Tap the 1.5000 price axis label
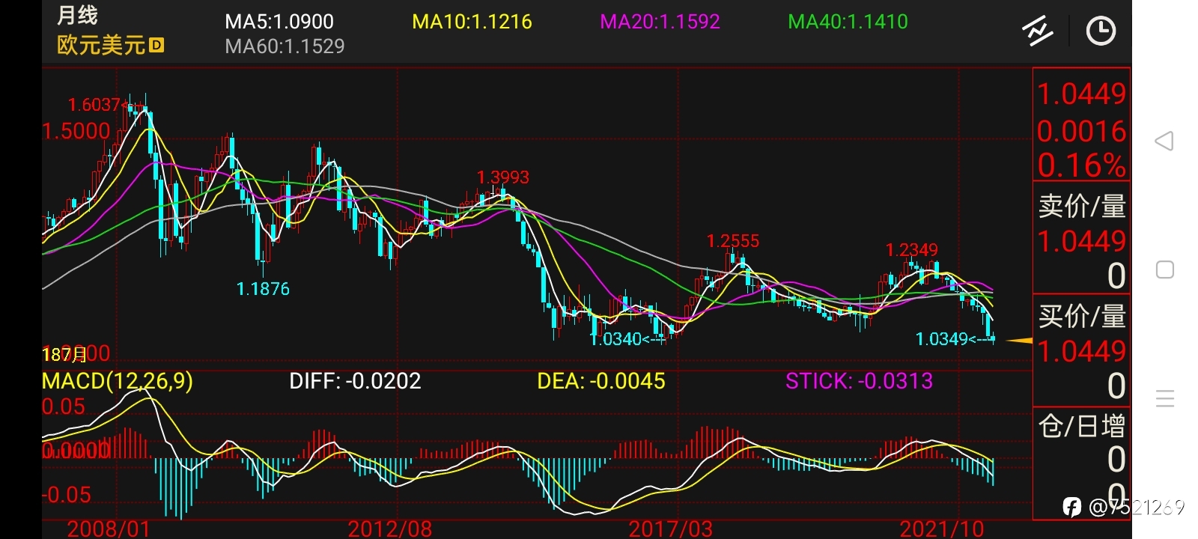Screen dimensions: 1198x539 click(76, 131)
